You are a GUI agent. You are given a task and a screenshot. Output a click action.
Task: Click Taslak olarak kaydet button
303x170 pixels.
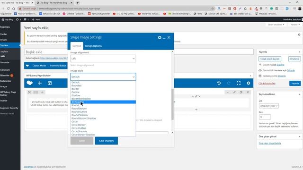pos(270,59)
